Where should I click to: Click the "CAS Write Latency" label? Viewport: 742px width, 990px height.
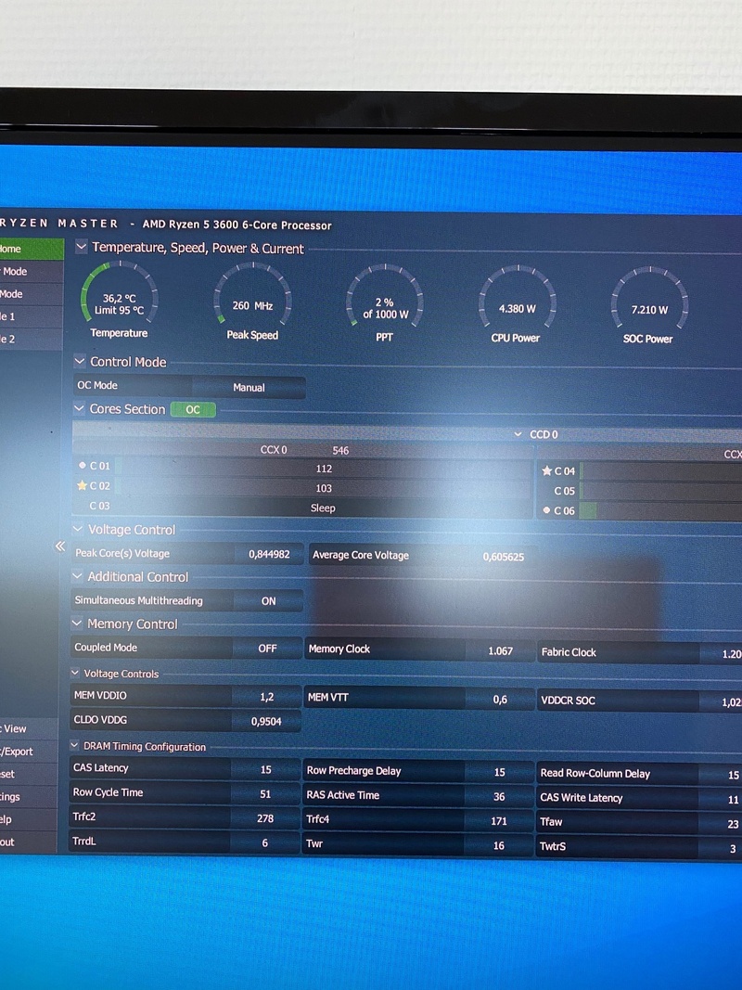pos(582,797)
